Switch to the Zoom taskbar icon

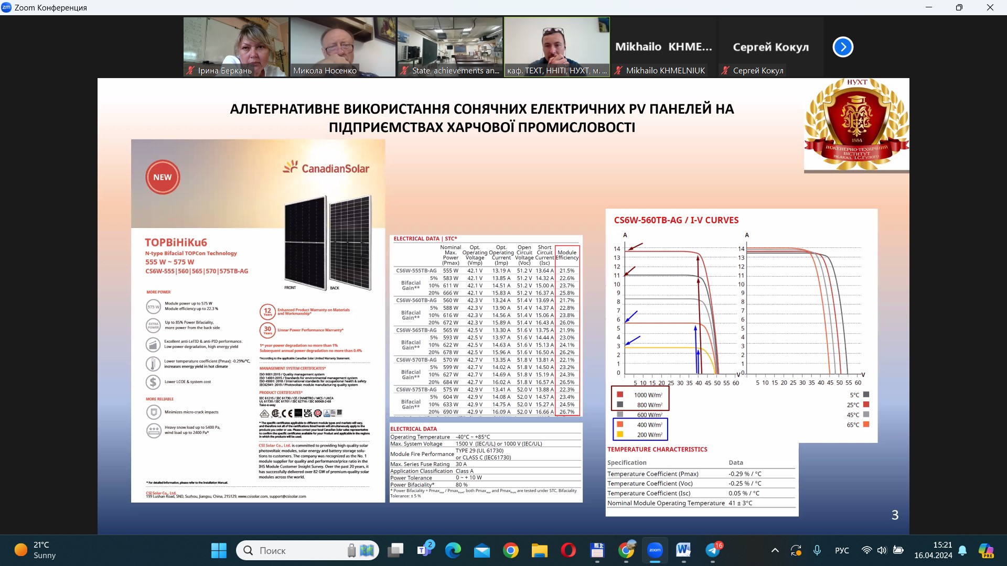[x=655, y=550]
